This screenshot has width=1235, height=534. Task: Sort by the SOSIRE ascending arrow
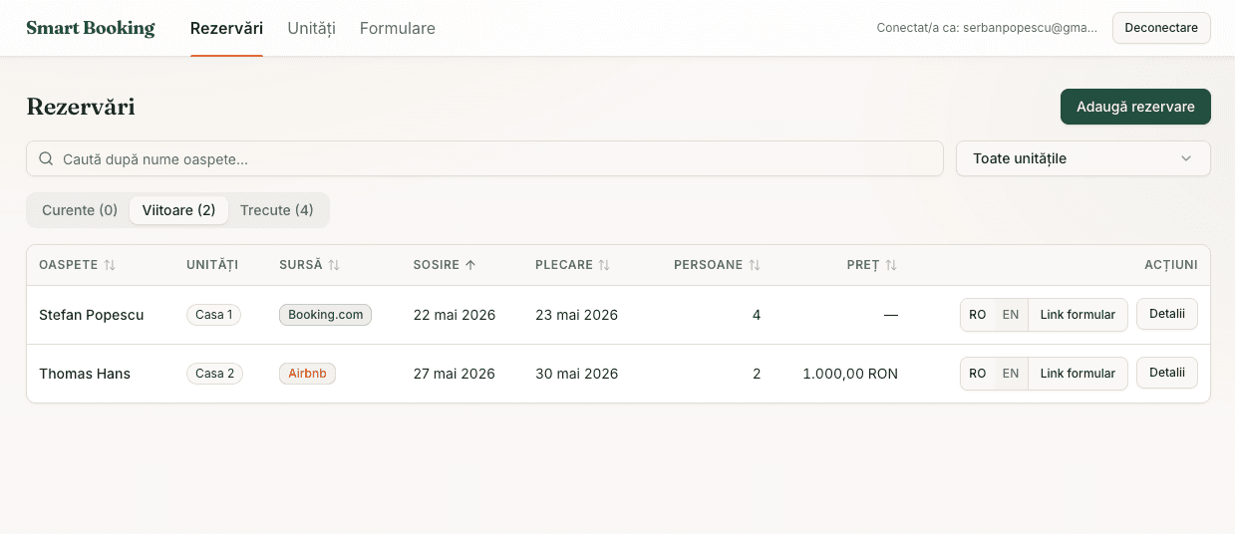[x=470, y=265]
